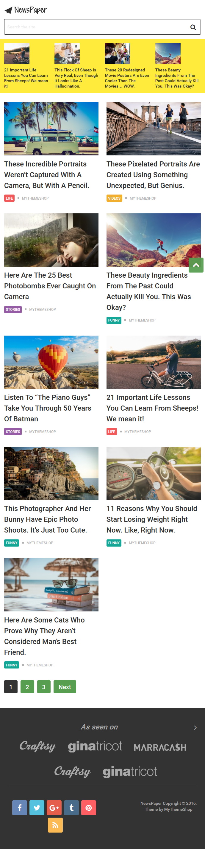Open the hot air balloon thumbnail
Viewport: 205px width, 849px height.
51,362
